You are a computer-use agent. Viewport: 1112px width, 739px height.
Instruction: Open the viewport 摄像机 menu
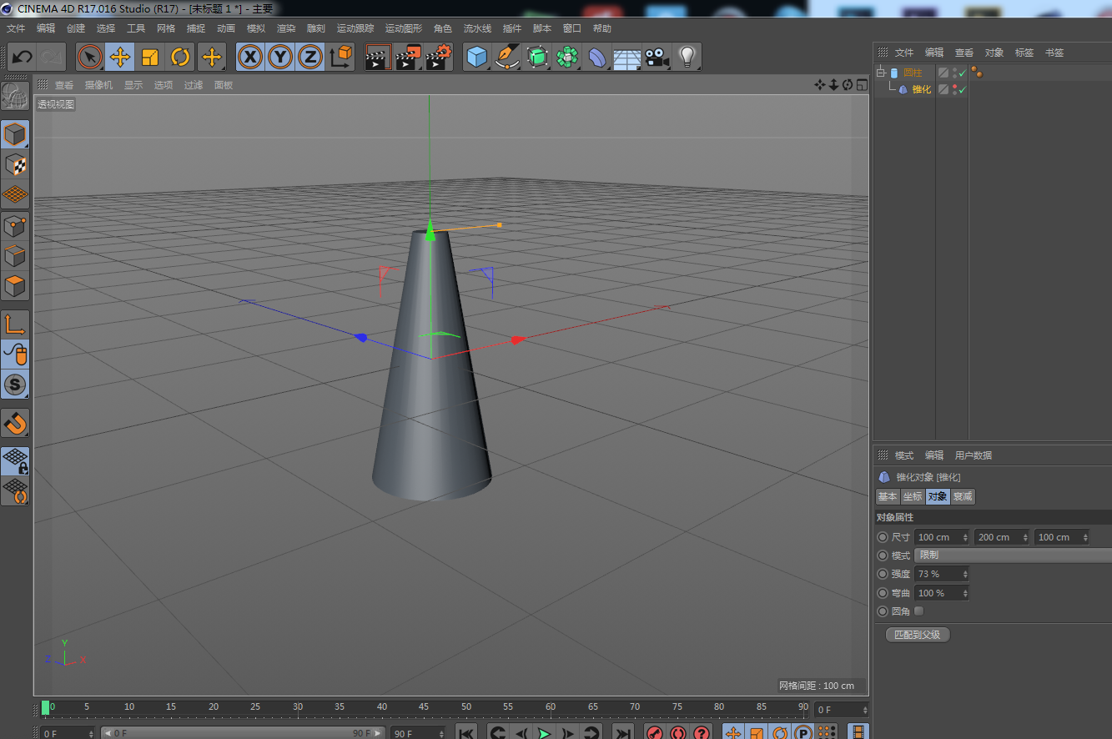(98, 85)
